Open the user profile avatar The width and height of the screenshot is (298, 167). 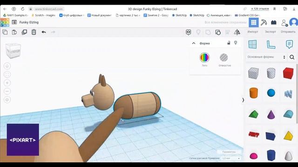(x=294, y=22)
